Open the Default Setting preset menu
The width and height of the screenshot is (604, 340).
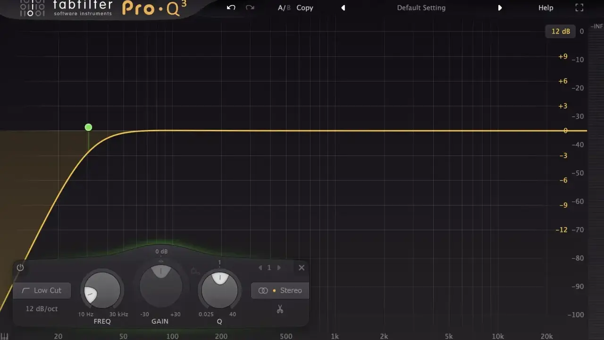pyautogui.click(x=421, y=8)
